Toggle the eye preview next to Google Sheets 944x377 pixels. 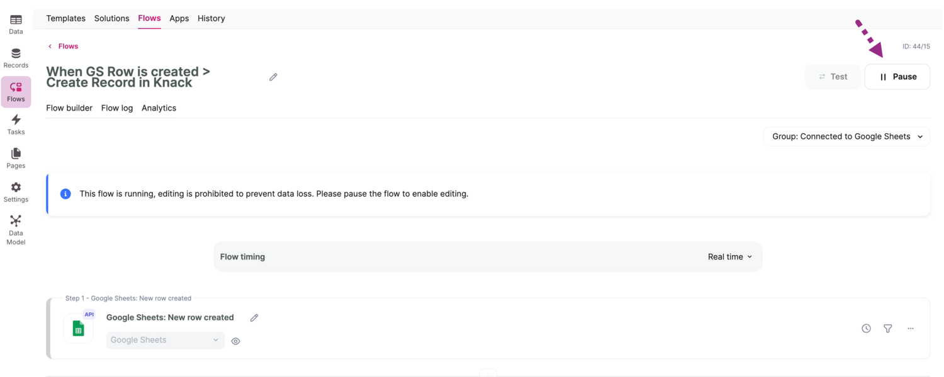click(235, 341)
